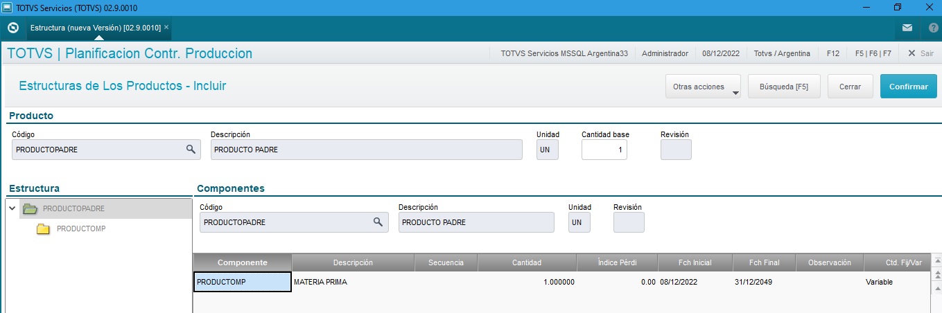
Task: Select the PRODUCTOMP tree item
Action: 81,229
